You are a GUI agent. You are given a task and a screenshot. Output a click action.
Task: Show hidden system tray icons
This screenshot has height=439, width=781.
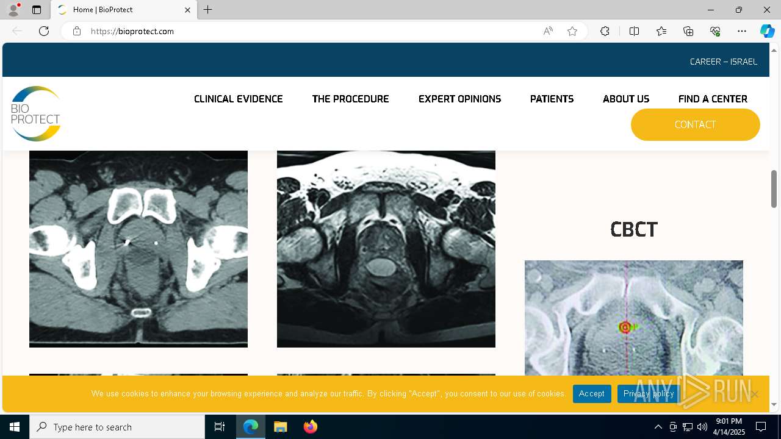click(x=658, y=427)
